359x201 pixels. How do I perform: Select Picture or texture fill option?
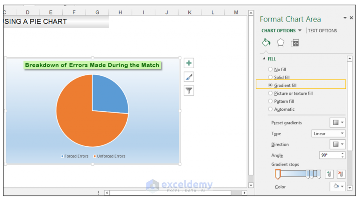290,93
